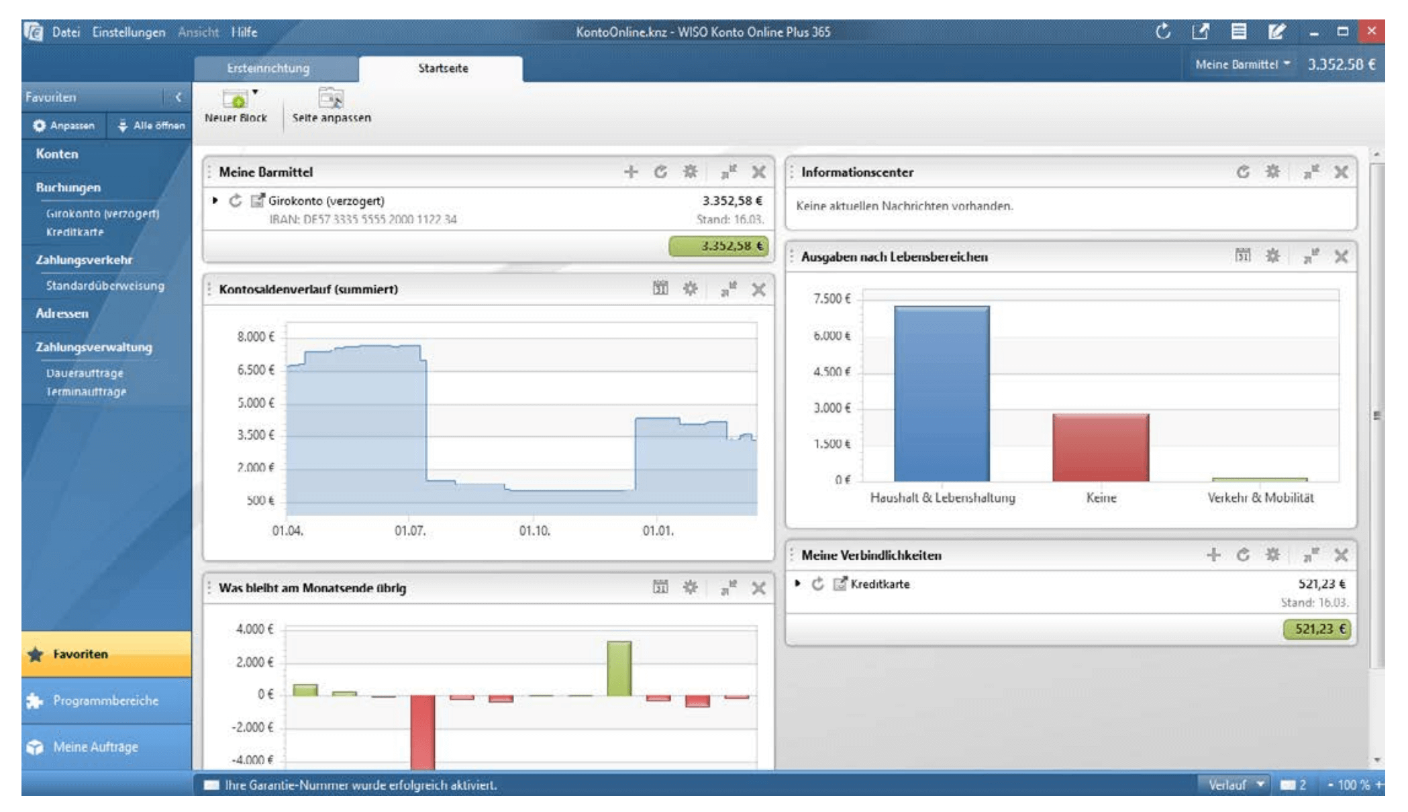Open the Einstellungen menu
Viewport: 1408px width, 812px height.
(129, 32)
